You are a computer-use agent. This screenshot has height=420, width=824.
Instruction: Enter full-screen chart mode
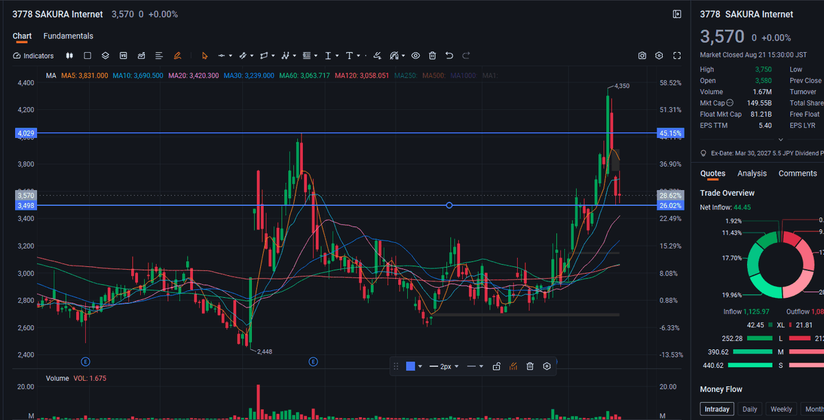pyautogui.click(x=677, y=56)
